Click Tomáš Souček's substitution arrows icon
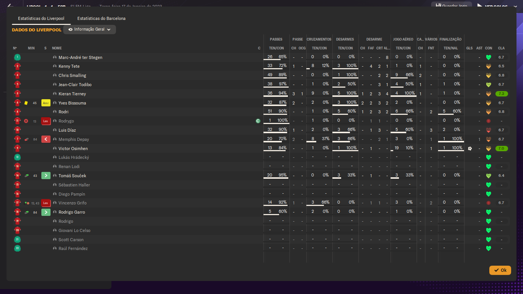 pos(27,176)
